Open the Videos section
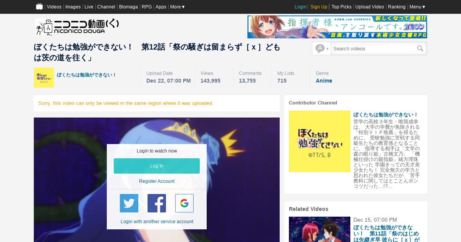 pos(54,7)
